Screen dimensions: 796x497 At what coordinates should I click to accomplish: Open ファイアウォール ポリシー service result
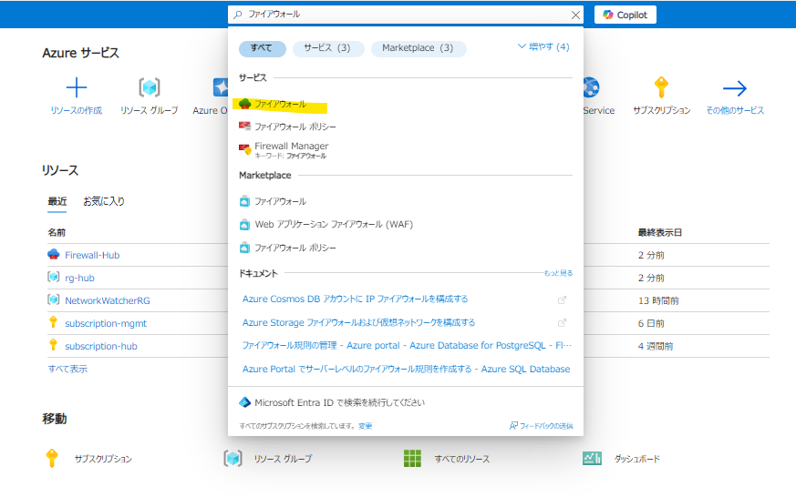pyautogui.click(x=288, y=127)
